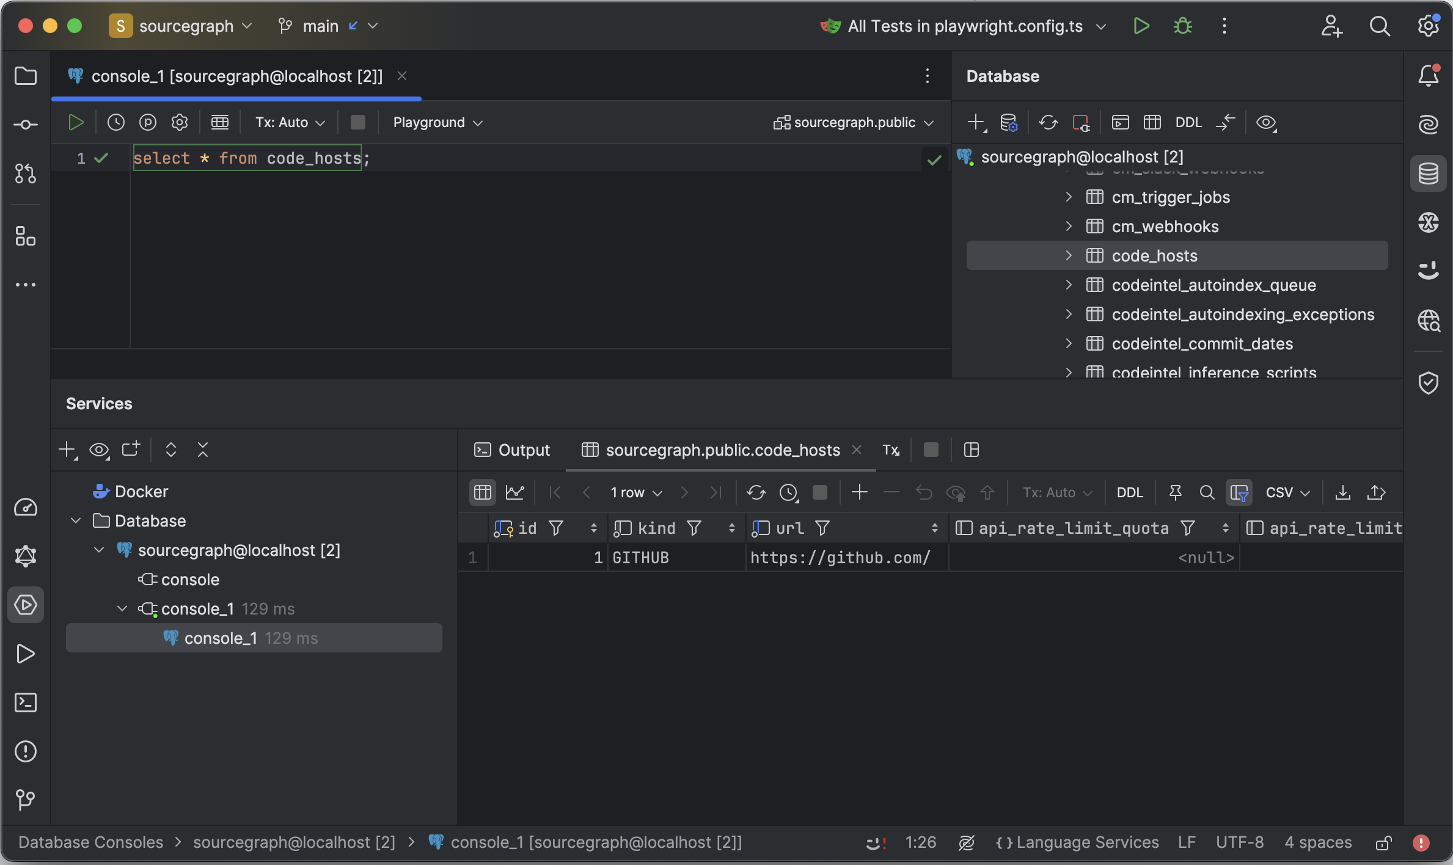Open Jump to Query Console icon in Database panel
Screen dimensions: 1453x865
(x=1120, y=122)
